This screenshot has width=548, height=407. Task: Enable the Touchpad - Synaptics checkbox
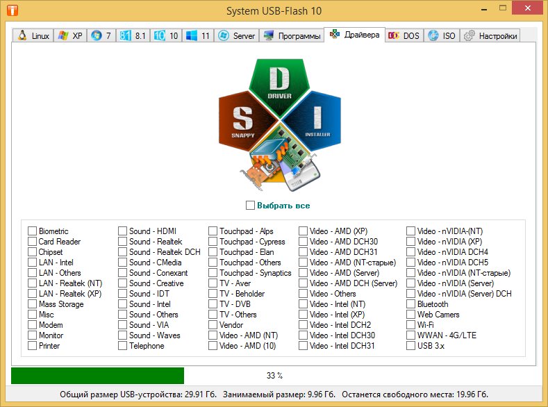click(213, 273)
